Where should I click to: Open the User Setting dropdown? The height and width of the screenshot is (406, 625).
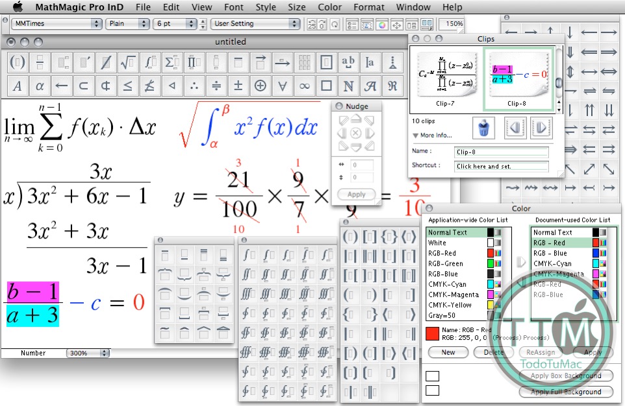(x=255, y=23)
